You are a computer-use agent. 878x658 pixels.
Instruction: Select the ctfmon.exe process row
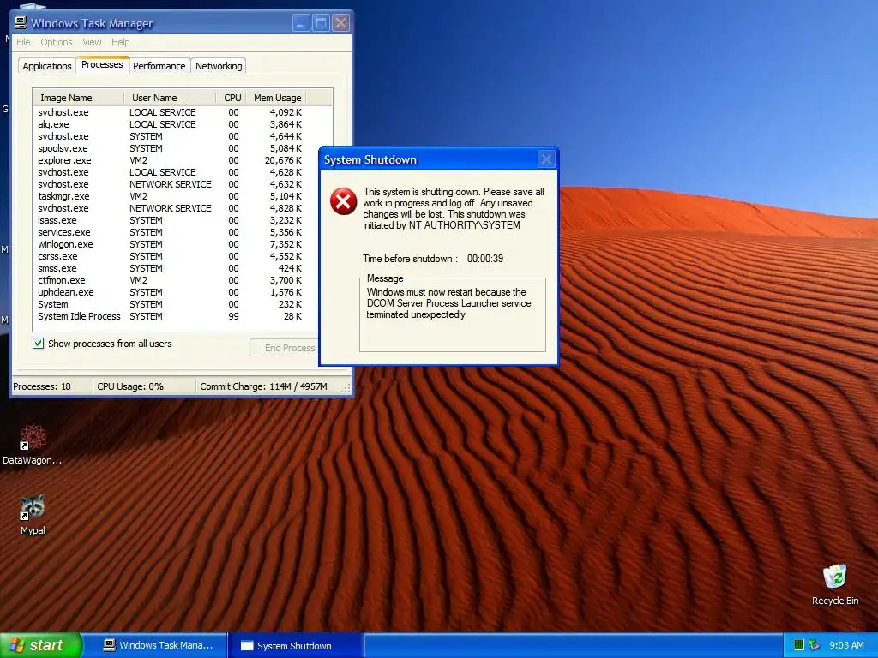coord(171,280)
